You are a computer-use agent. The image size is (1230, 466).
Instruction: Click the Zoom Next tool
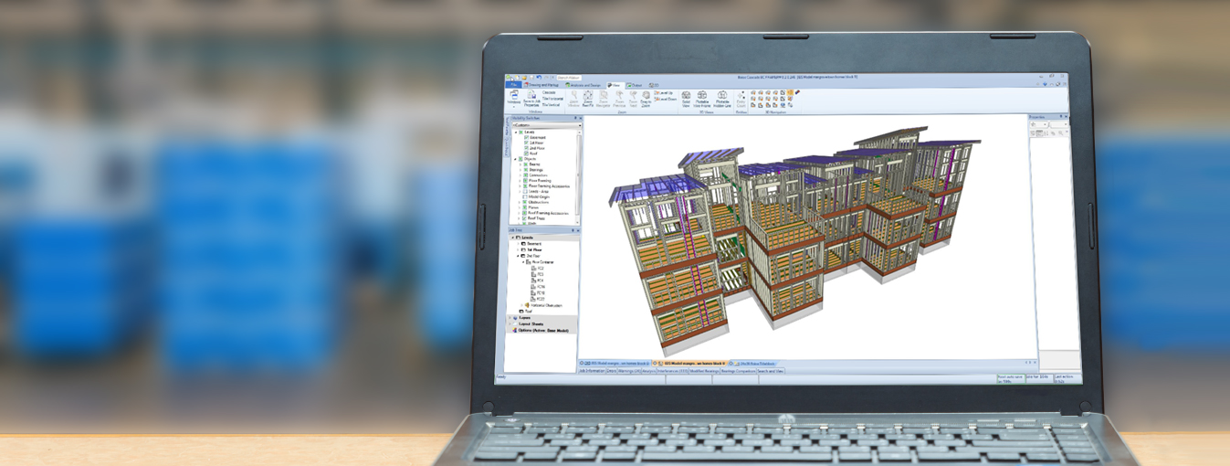[x=633, y=100]
